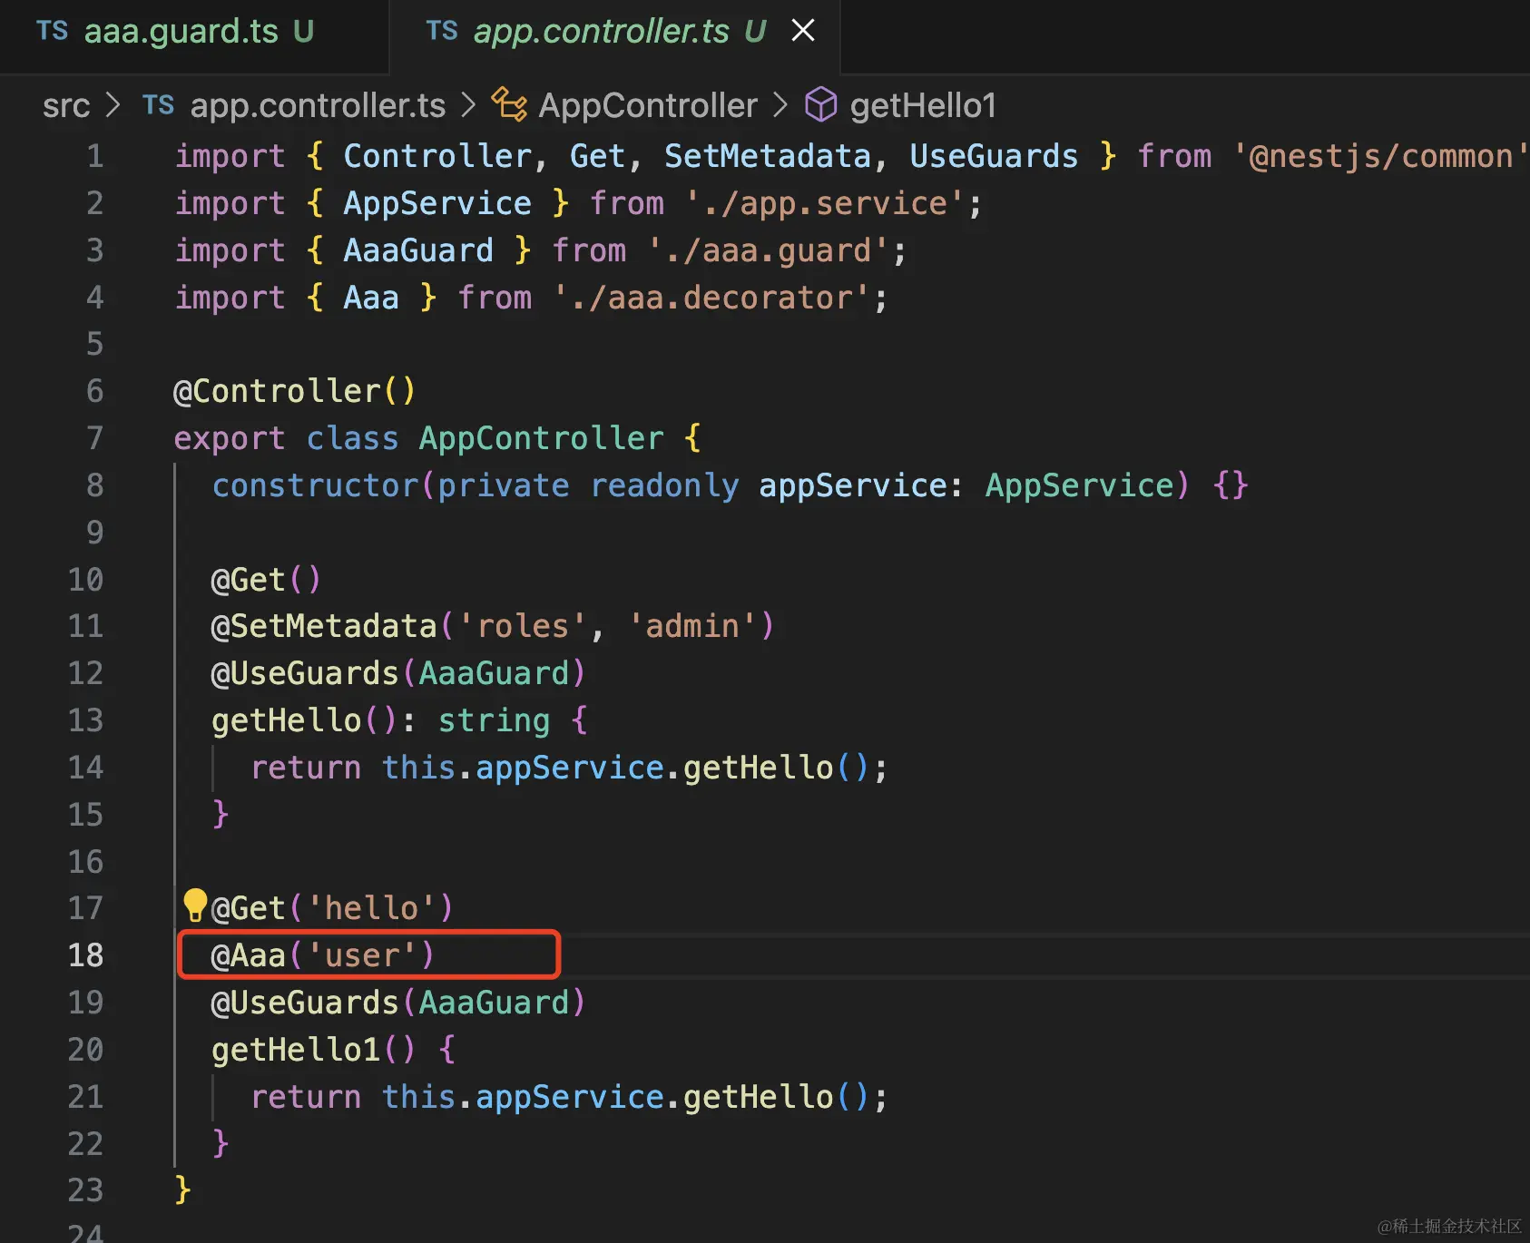Click '@Get()' decorator on line 10
1530x1243 pixels.
tap(266, 580)
